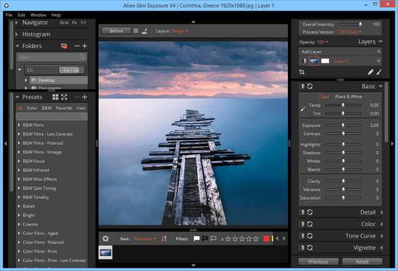Screen dimensions: 398x271
Task: Click the add folder plus icon
Action: 85,46
